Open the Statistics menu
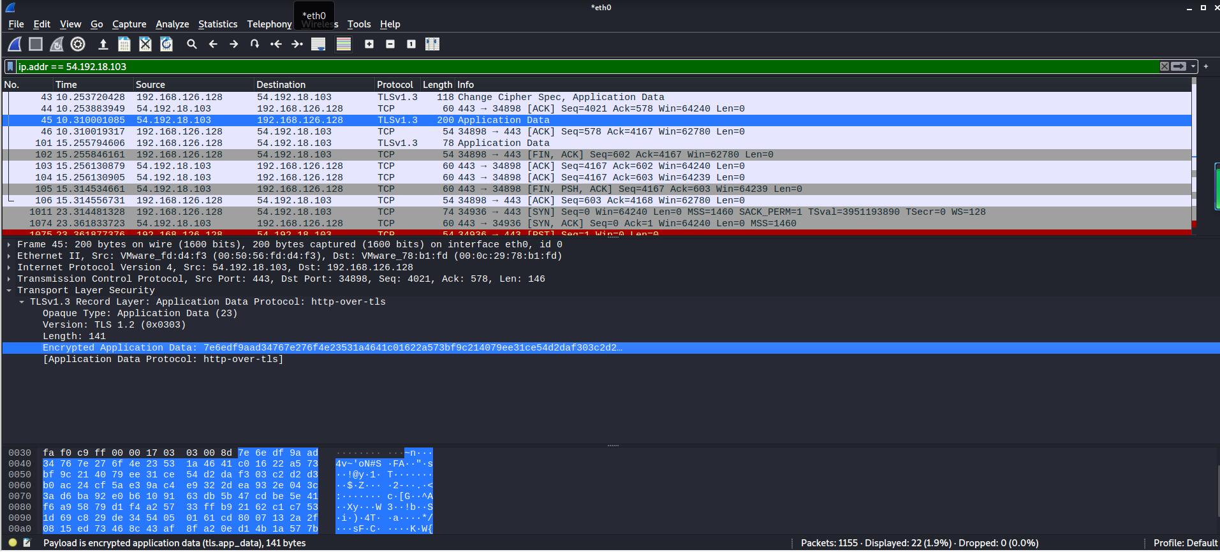This screenshot has height=552, width=1220. coord(217,24)
